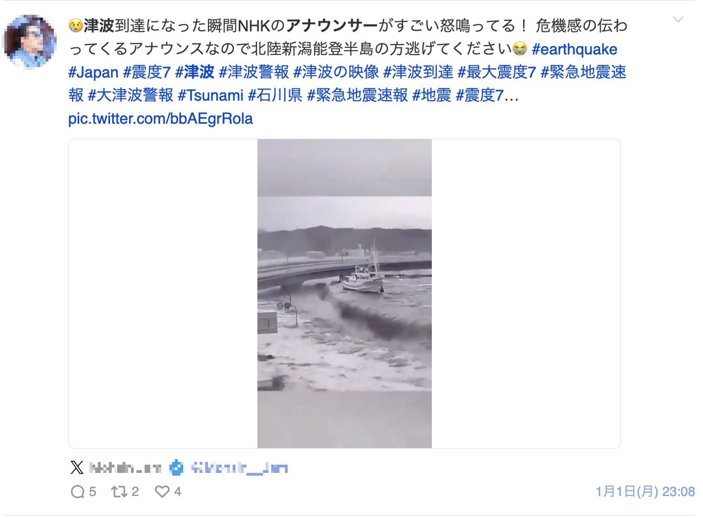Open the #石川県 hashtag
The image size is (703, 518).
[x=275, y=95]
